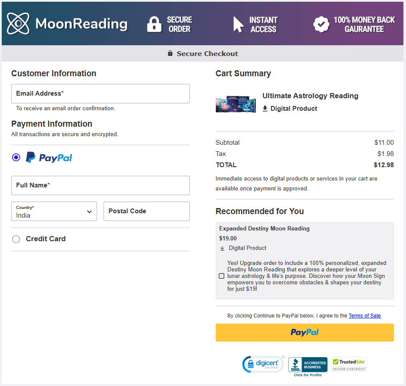Click the Secure Order padlock icon
The width and height of the screenshot is (406, 386).
(154, 24)
